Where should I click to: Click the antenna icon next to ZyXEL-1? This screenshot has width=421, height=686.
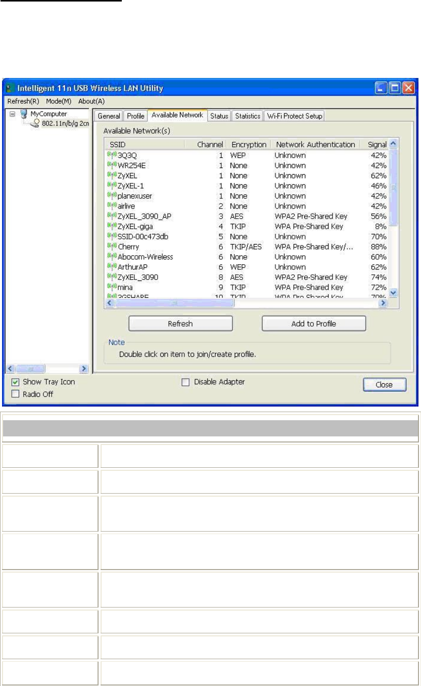[x=112, y=186]
